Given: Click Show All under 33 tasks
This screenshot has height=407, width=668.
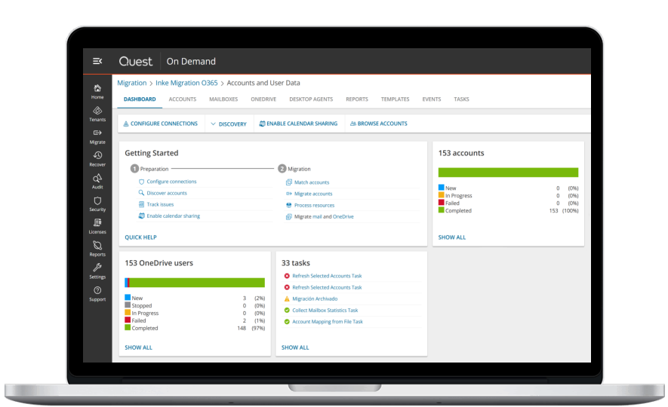Looking at the screenshot, I should pos(295,347).
